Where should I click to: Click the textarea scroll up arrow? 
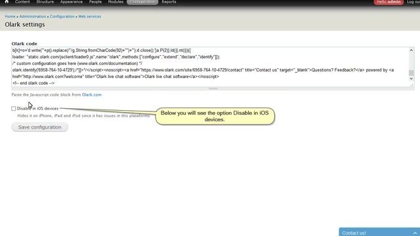[411, 50]
